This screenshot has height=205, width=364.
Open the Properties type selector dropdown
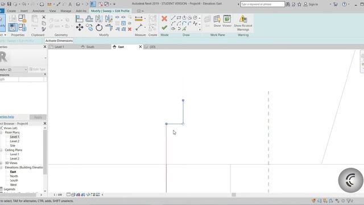tap(45, 58)
